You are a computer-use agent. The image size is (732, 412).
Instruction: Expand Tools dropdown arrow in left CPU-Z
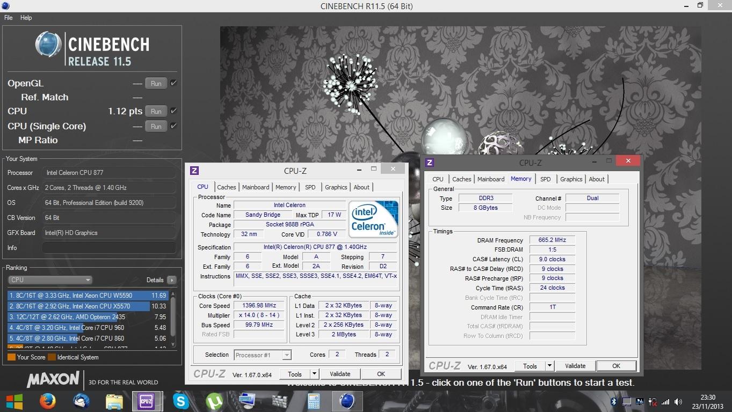click(x=314, y=374)
